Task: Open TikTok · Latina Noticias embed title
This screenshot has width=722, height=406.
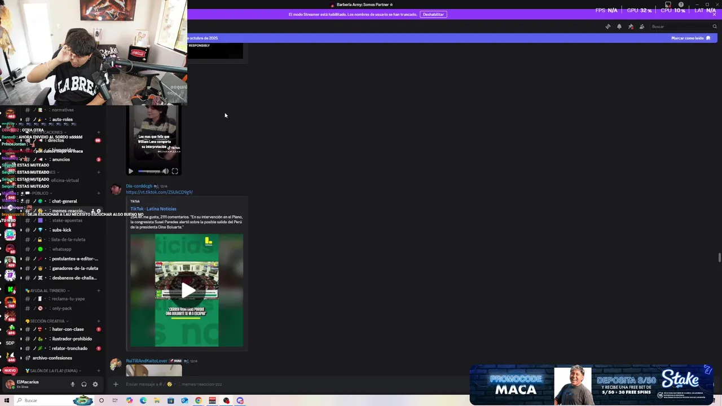Action: coord(153,209)
